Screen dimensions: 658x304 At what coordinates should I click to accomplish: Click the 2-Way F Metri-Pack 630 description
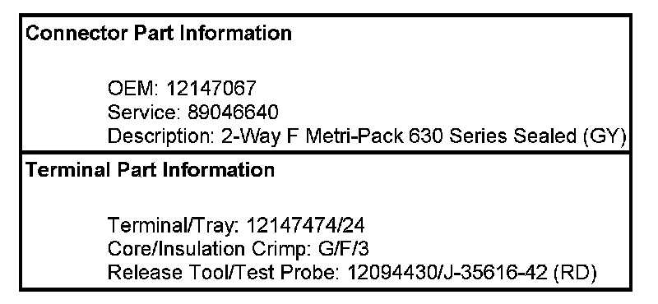click(331, 136)
